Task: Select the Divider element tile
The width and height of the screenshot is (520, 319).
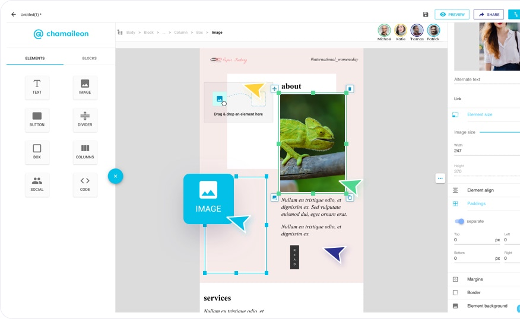Action: pyautogui.click(x=85, y=120)
